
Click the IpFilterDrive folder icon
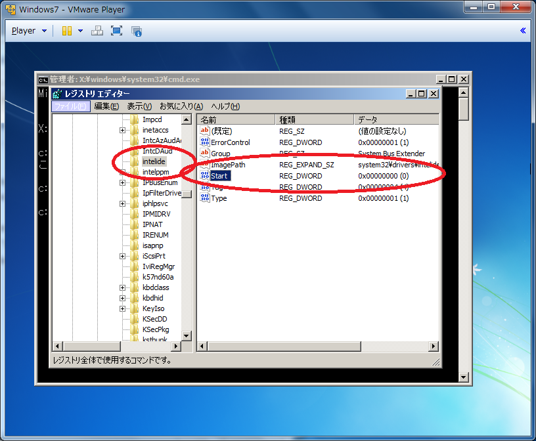135,193
